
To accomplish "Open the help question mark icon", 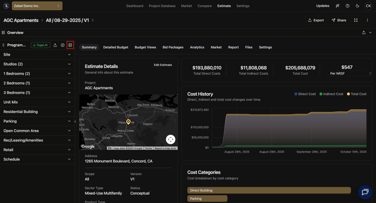I will [x=347, y=6].
